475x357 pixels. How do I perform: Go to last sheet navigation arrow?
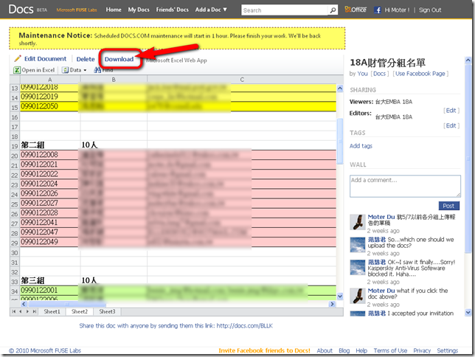pos(34,311)
